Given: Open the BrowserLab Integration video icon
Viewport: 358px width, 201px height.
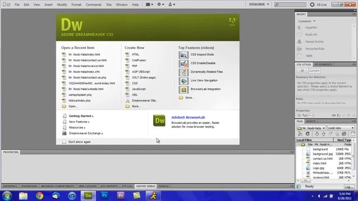Looking at the screenshot, I should tap(183, 89).
